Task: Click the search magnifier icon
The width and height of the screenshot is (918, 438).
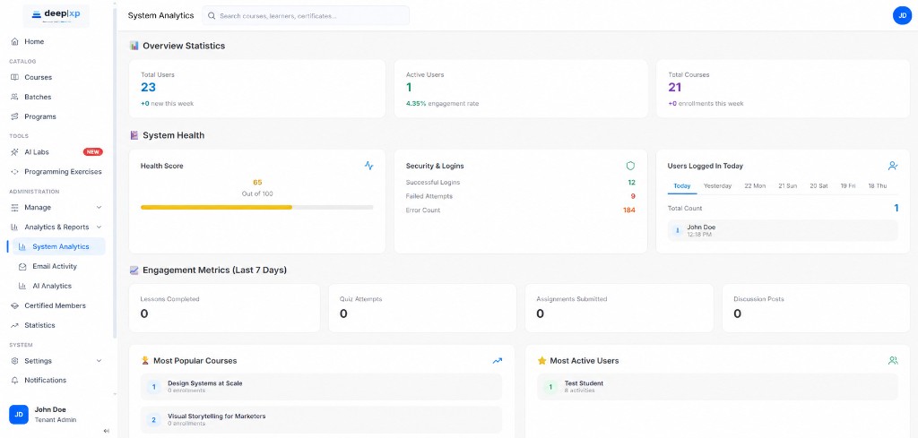Action: 212,16
